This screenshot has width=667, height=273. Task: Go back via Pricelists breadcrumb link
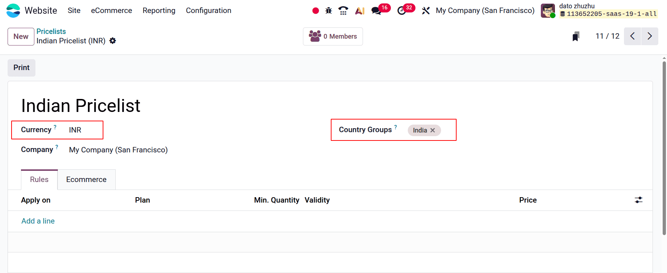click(51, 31)
